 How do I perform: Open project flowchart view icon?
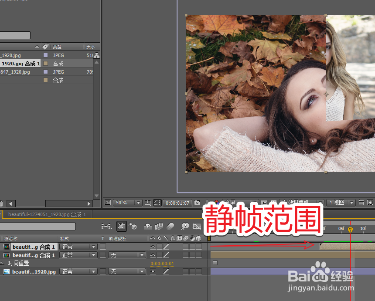click(97, 55)
